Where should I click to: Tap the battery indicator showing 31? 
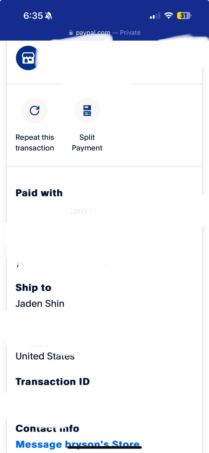click(x=184, y=15)
